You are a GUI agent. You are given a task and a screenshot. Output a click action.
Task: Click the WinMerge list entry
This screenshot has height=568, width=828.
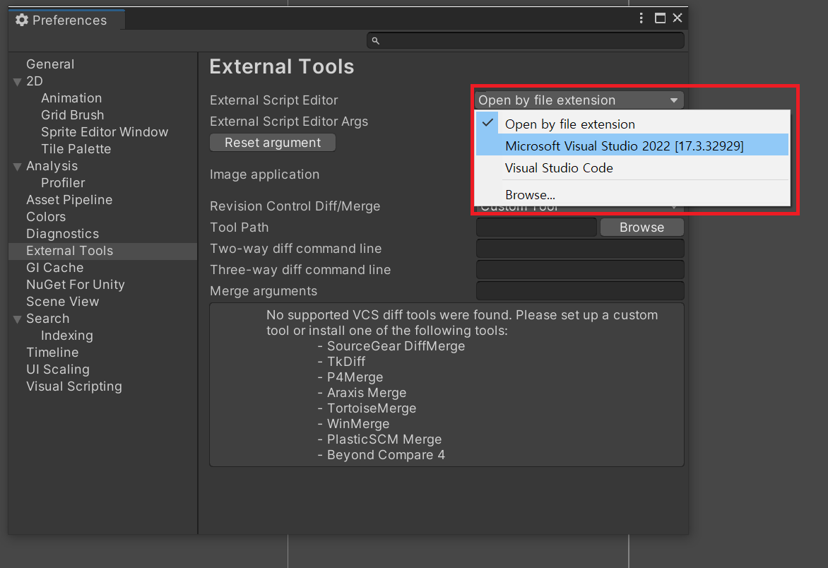pyautogui.click(x=358, y=424)
